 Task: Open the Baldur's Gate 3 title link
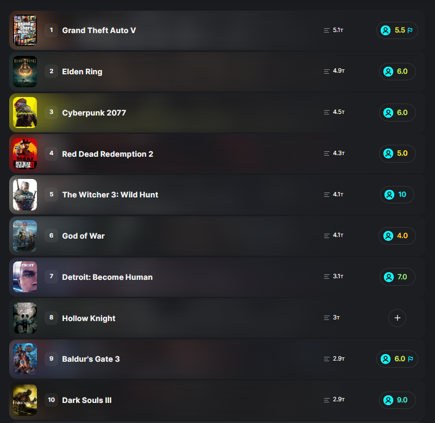(x=91, y=359)
